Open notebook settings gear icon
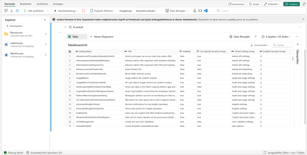Image resolution: width=307 pixels, height=155 pixels. point(17,11)
